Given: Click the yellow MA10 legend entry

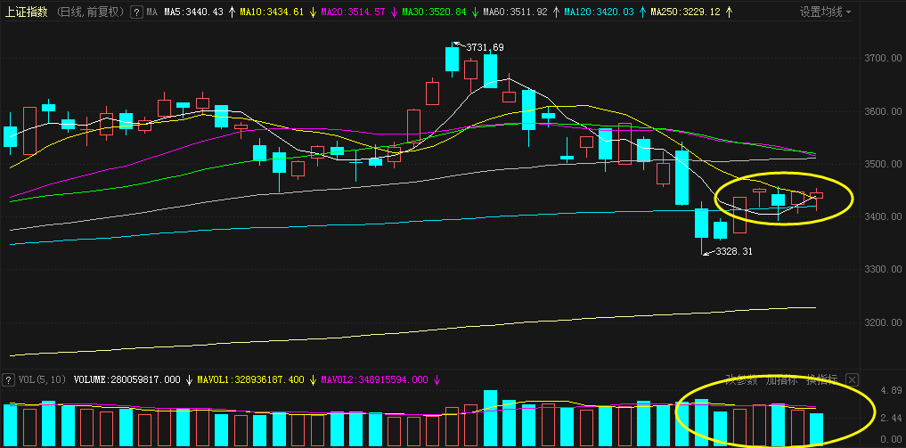Looking at the screenshot, I should [x=273, y=12].
